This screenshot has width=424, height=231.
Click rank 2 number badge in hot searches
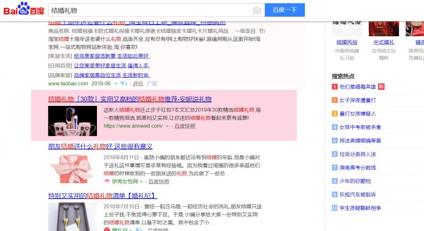click(x=335, y=100)
